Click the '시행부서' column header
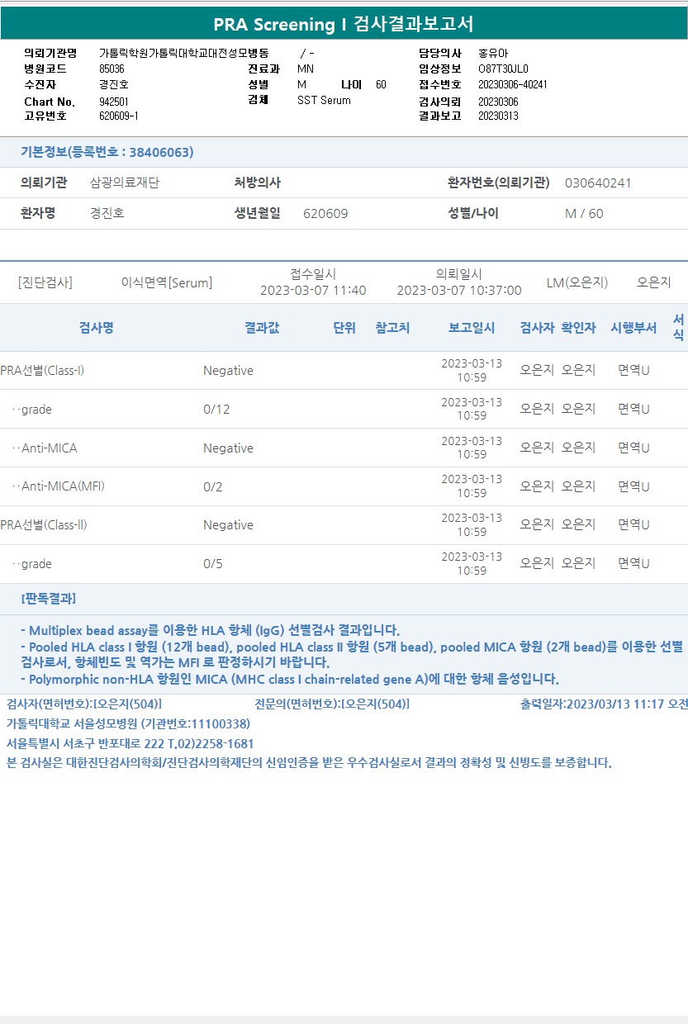 (x=633, y=328)
